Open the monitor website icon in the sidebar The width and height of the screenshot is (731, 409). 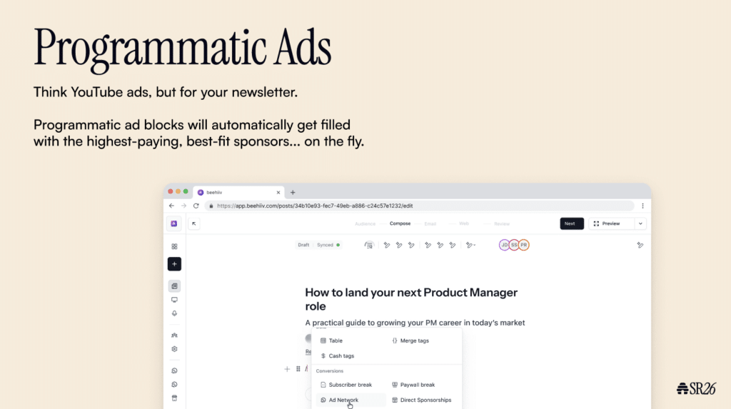pos(174,300)
